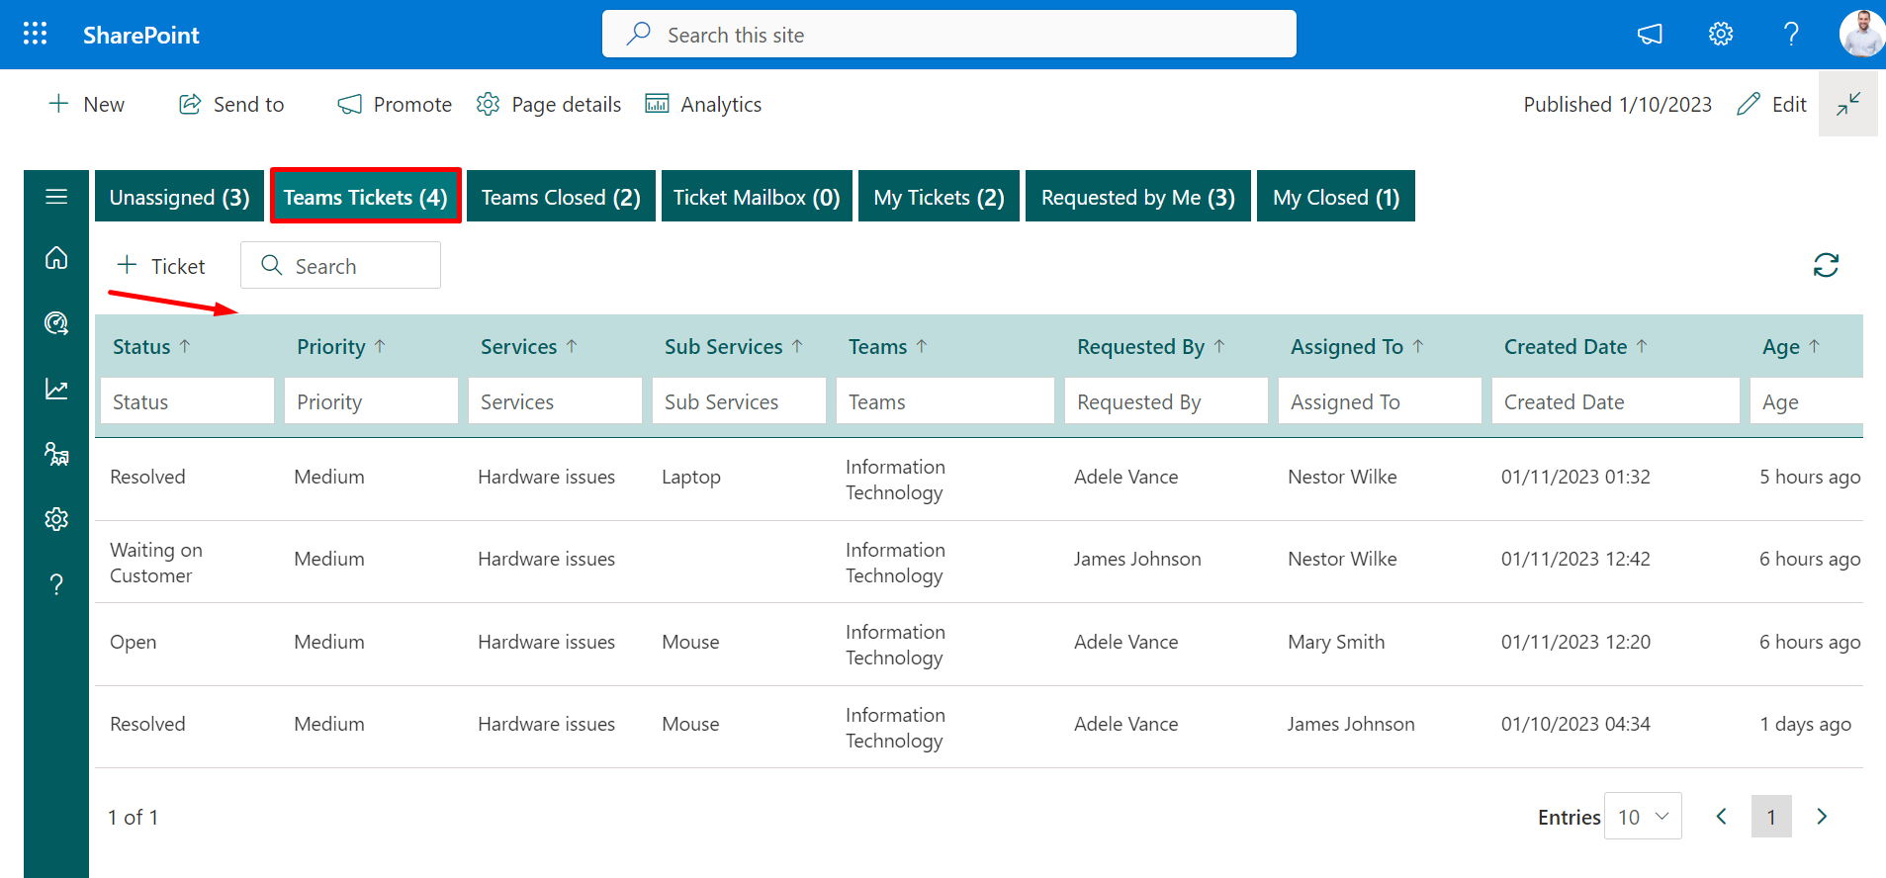Open the Waiting on Customer ticket row
The image size is (1886, 878).
coord(979,562)
